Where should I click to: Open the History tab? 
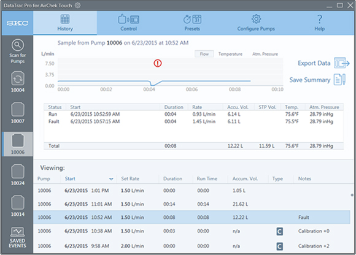pos(65,23)
